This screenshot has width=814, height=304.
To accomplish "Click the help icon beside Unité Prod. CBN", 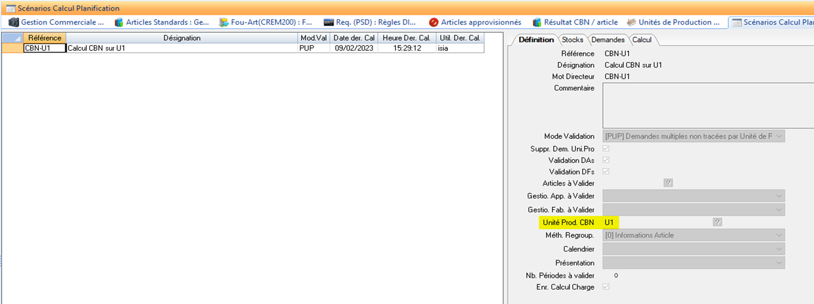I will [x=717, y=222].
